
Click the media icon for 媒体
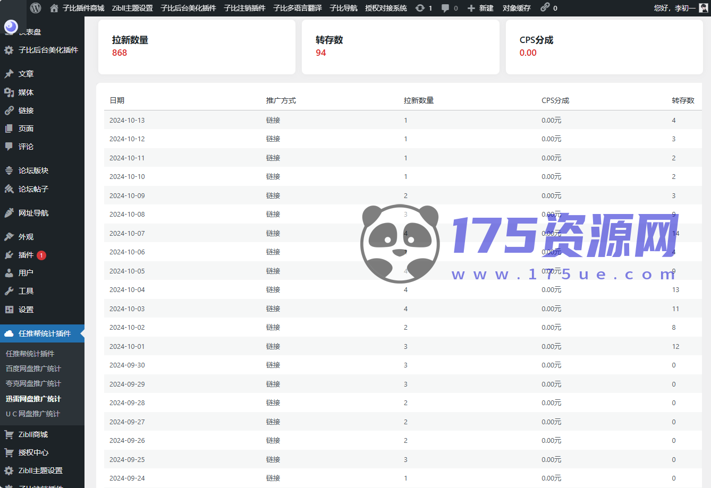click(9, 92)
